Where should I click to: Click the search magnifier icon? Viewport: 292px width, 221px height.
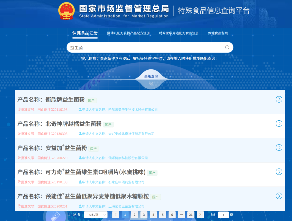coord(227,47)
